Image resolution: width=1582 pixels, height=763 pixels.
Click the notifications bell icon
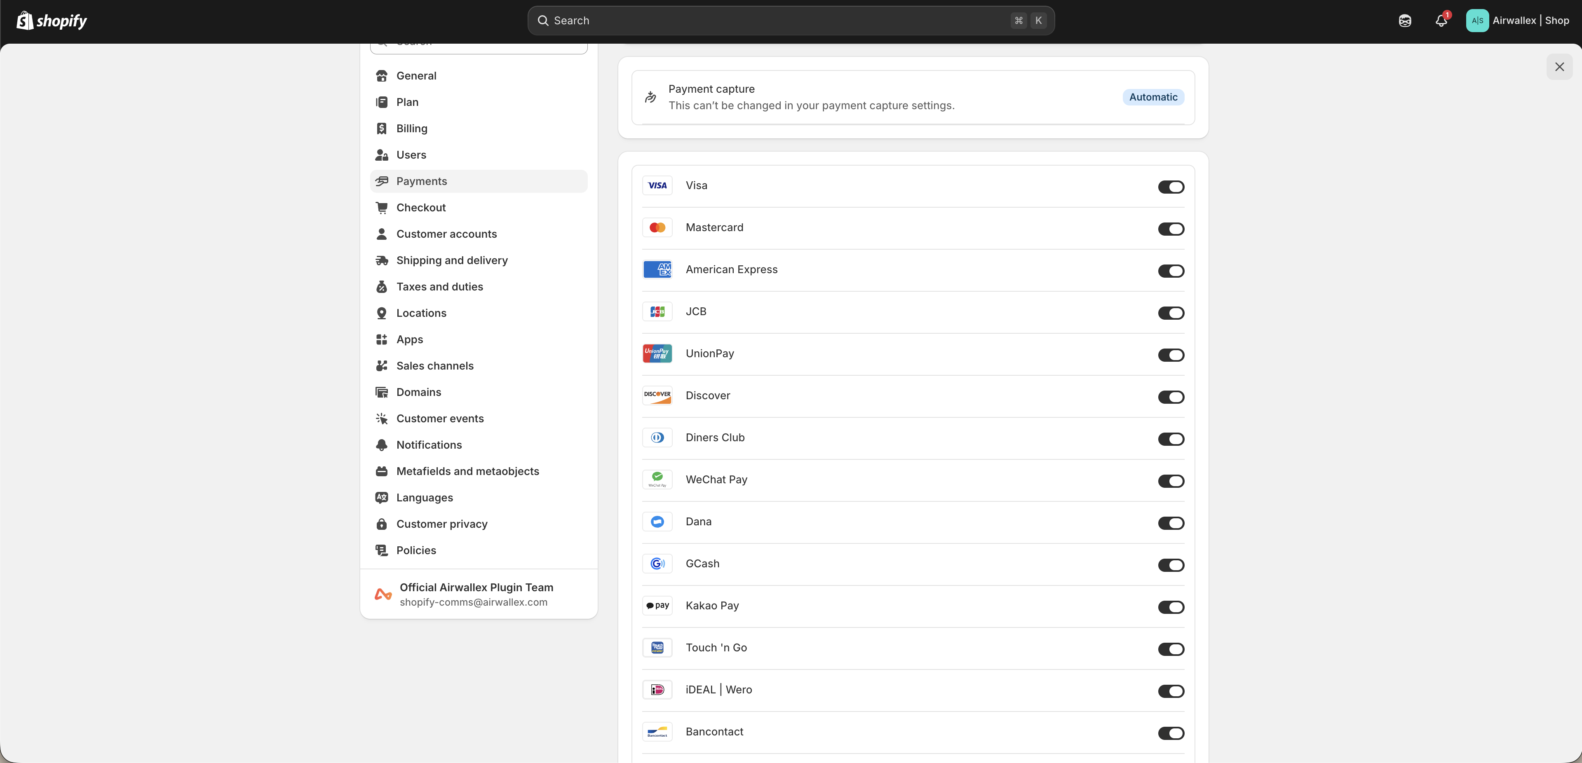pyautogui.click(x=1441, y=21)
